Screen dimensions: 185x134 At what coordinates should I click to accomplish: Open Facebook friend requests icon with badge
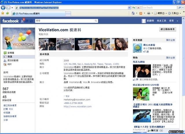pos(23,21)
